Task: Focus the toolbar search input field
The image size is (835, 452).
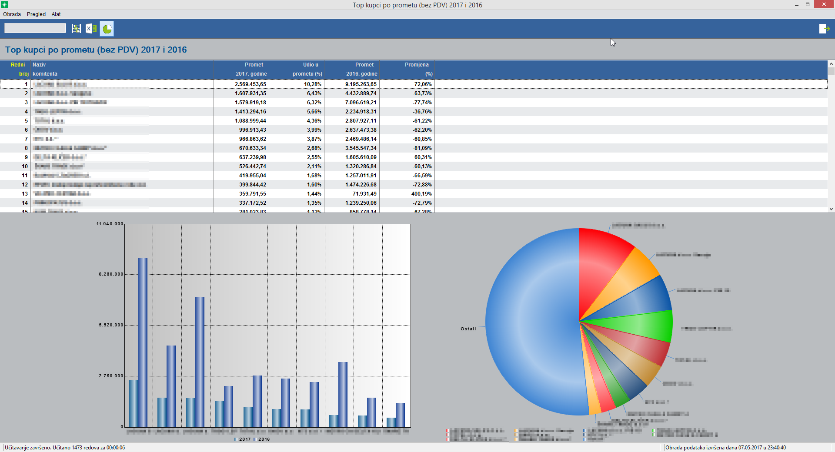Action: [35, 28]
